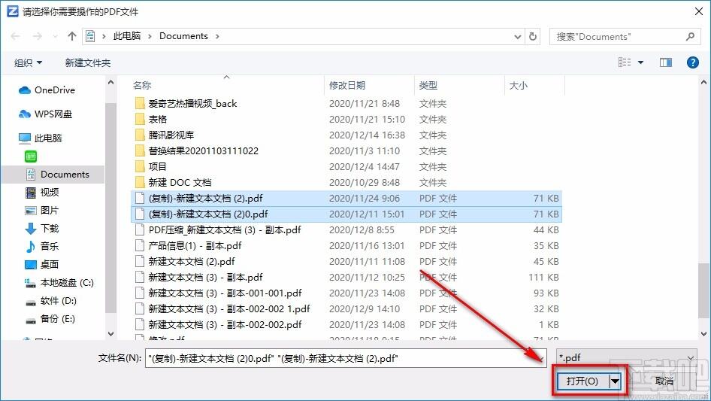Sort by the 修改日期 column header

(347, 85)
